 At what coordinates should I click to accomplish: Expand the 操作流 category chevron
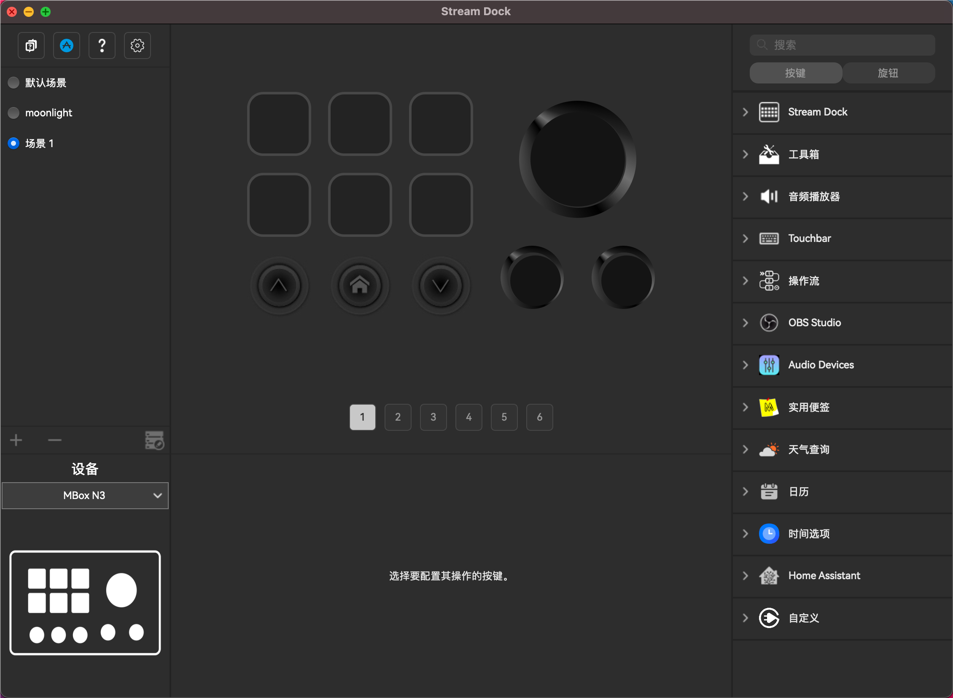(745, 281)
